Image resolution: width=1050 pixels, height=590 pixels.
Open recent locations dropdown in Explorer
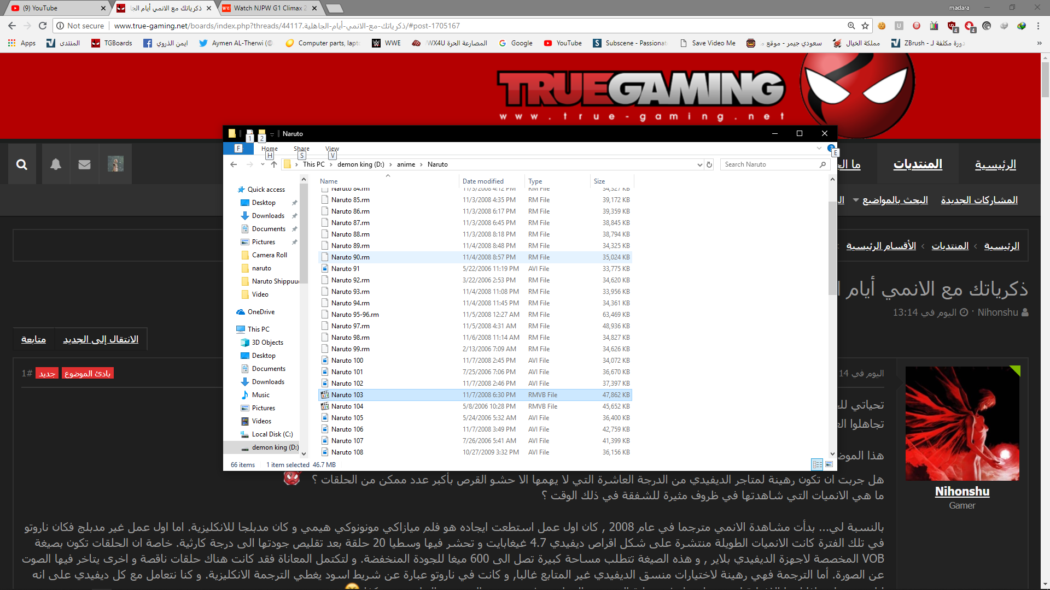[x=262, y=164]
